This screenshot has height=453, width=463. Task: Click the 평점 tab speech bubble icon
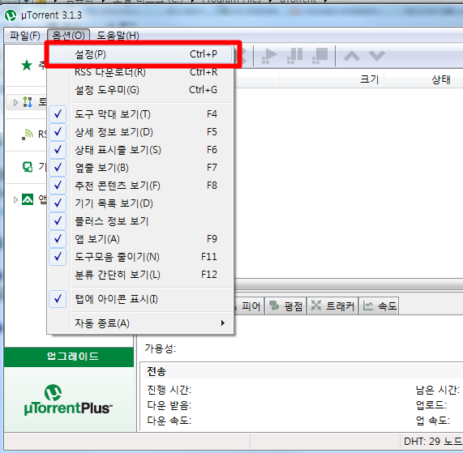coord(274,306)
